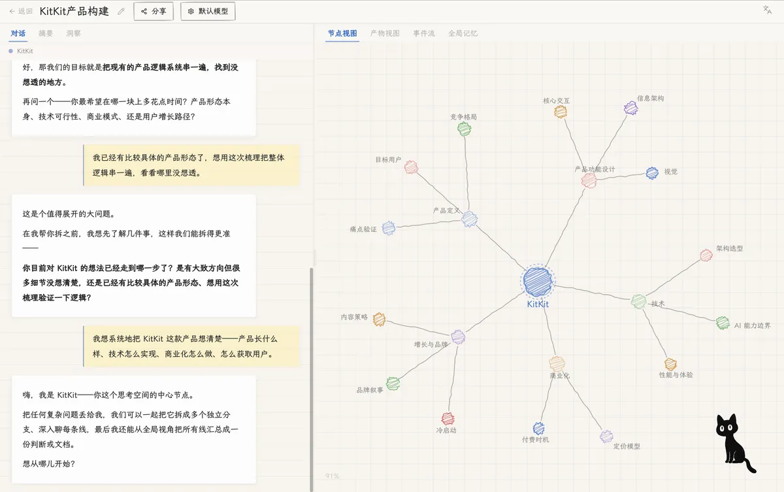The image size is (784, 492).
Task: Go back via the 返回 link
Action: [x=21, y=11]
